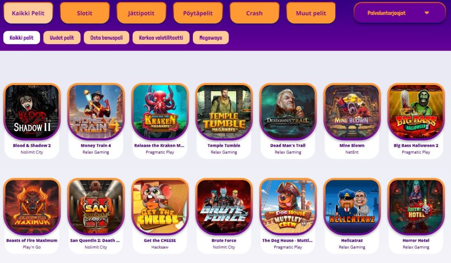Open the Blood & Shadow 2 game tile

(32, 111)
